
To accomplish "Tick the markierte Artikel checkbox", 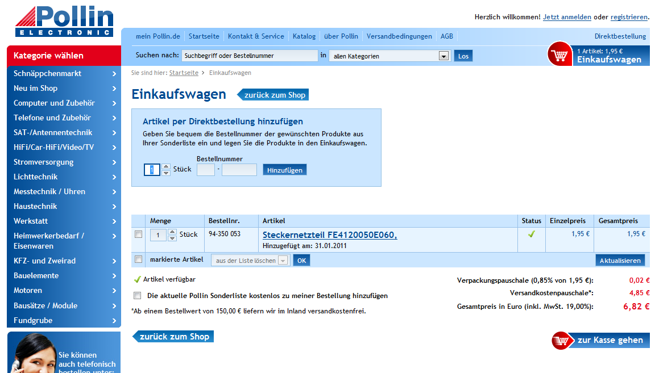I will (138, 259).
